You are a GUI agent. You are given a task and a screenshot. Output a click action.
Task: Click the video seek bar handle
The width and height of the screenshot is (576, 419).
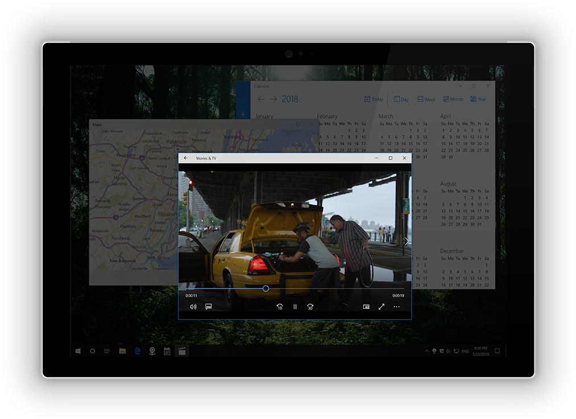[x=266, y=289]
